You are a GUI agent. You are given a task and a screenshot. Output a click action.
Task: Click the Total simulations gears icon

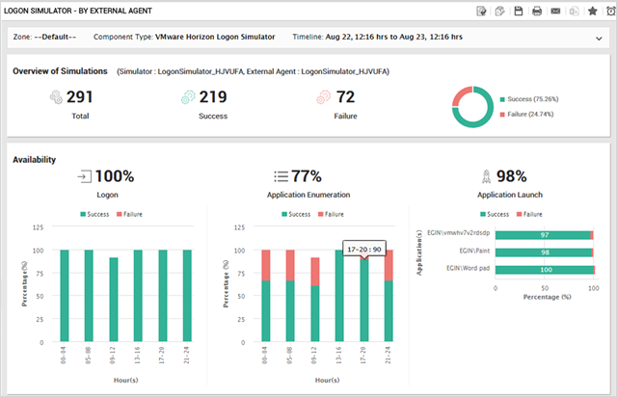pos(56,96)
